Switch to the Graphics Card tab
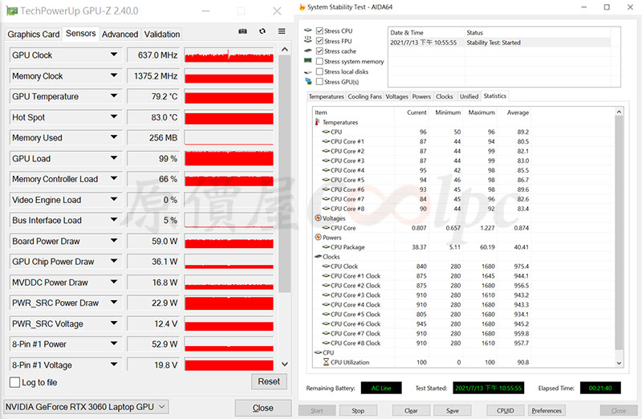642x419 pixels. [x=34, y=35]
